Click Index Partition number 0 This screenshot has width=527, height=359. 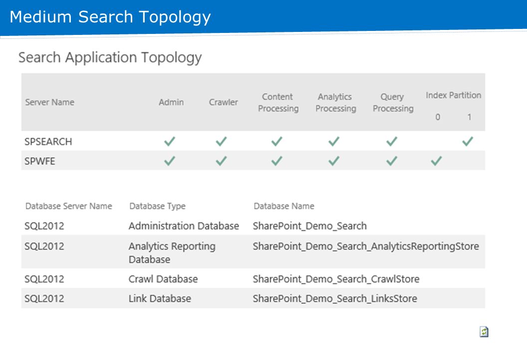tap(438, 117)
